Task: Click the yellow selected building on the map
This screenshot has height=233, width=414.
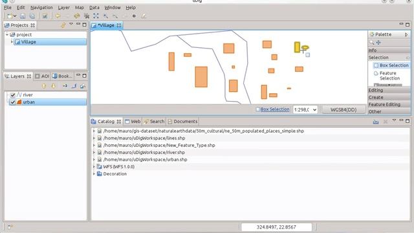Action: pos(297,47)
